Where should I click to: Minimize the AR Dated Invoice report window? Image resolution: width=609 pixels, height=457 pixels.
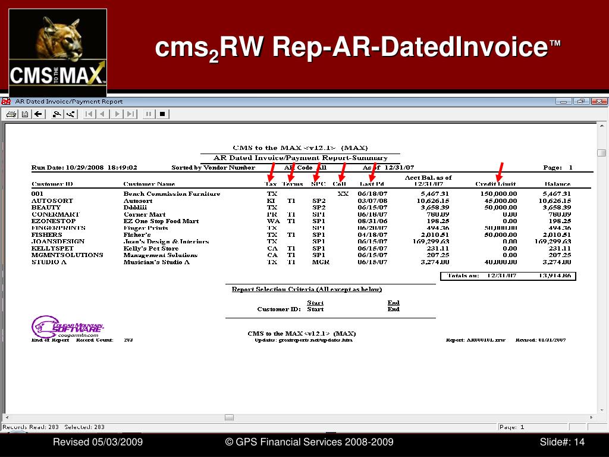pyautogui.click(x=564, y=102)
